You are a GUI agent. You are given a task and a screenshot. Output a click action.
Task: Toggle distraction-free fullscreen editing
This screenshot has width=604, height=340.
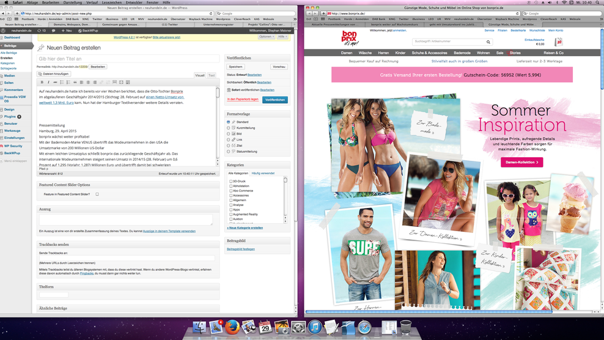121,82
